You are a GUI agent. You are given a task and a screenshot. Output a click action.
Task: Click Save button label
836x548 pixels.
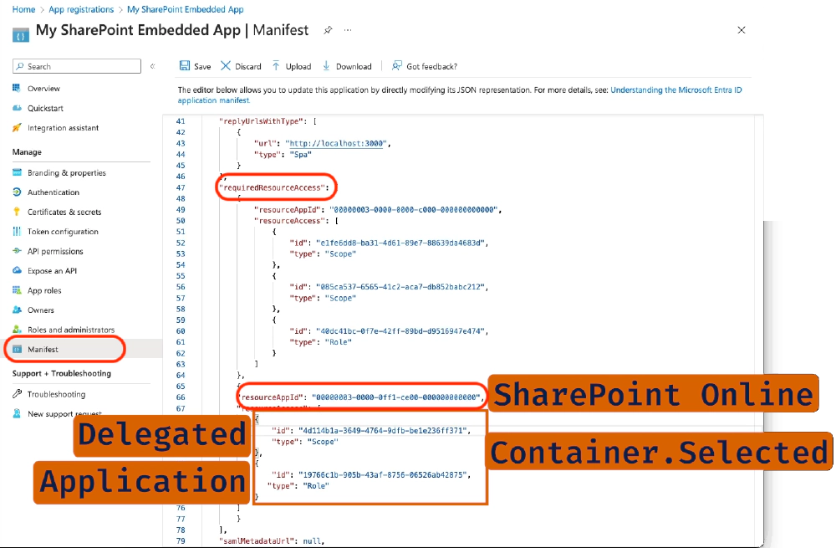[x=202, y=66]
